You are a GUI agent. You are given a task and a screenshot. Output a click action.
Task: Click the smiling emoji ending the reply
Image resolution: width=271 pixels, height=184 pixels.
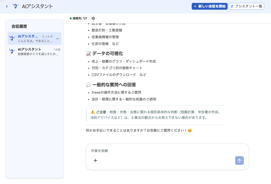190,130
